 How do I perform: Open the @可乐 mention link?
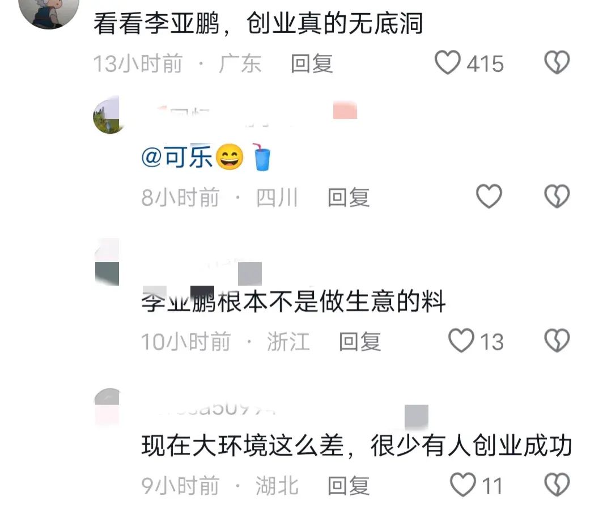click(x=176, y=156)
